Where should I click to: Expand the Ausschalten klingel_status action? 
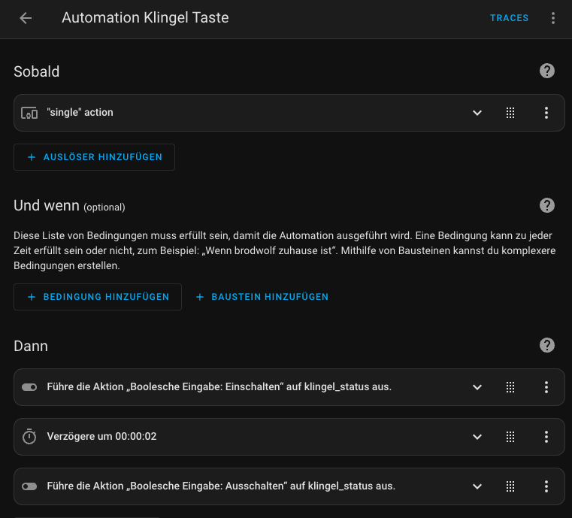[x=477, y=486]
